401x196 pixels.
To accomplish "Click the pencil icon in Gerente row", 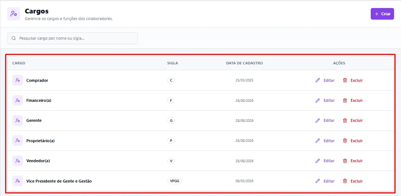I will pyautogui.click(x=318, y=120).
